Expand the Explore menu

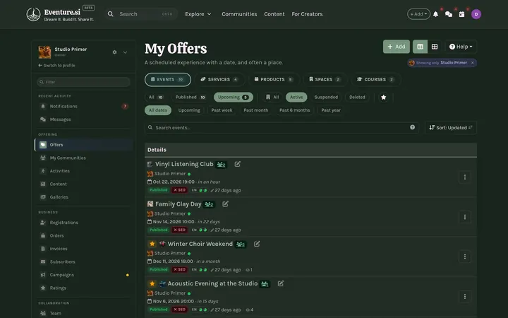[198, 14]
